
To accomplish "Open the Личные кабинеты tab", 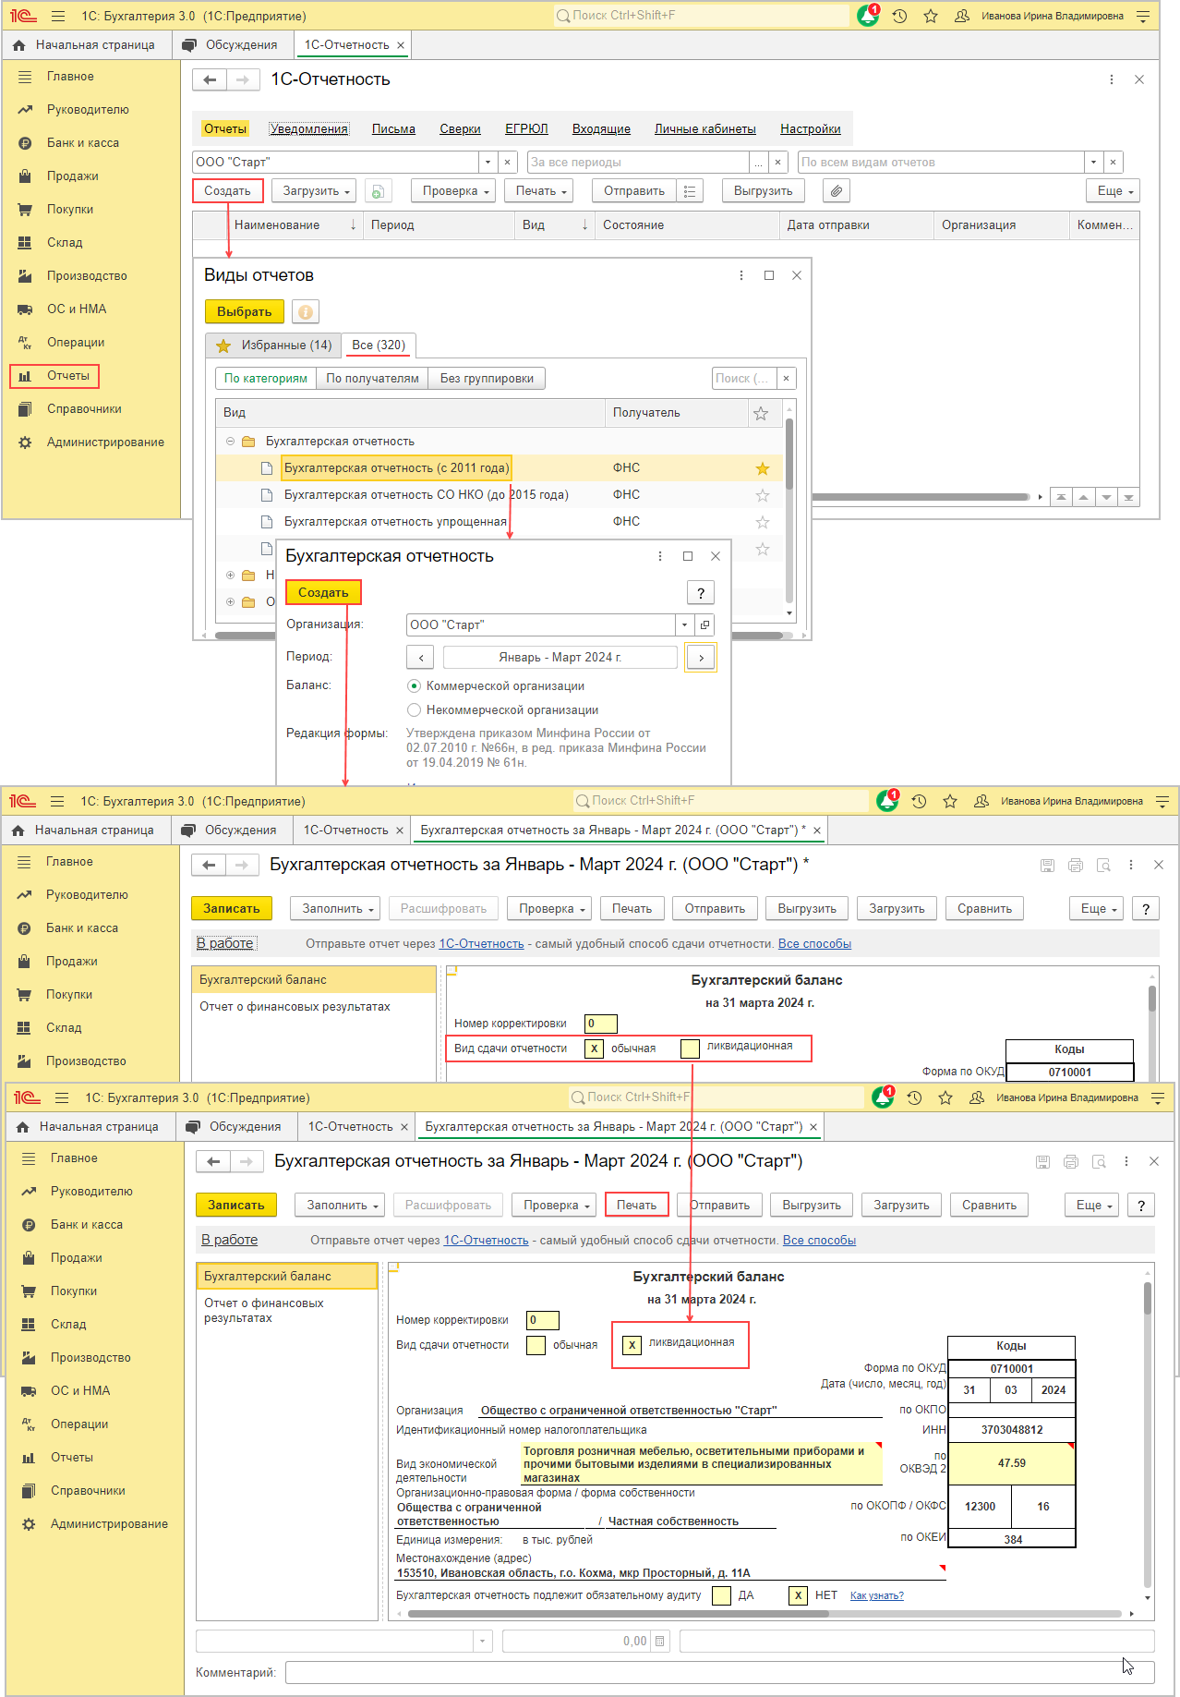I will click(705, 128).
